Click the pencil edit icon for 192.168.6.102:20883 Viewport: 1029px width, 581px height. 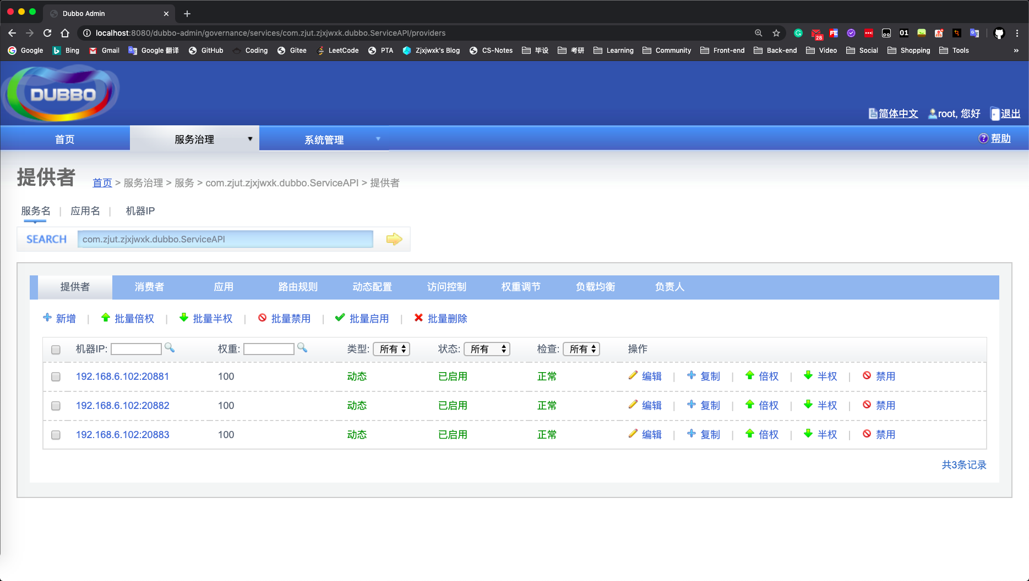(633, 434)
